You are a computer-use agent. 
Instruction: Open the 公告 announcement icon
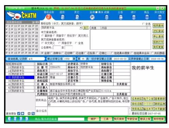[x=121, y=17]
